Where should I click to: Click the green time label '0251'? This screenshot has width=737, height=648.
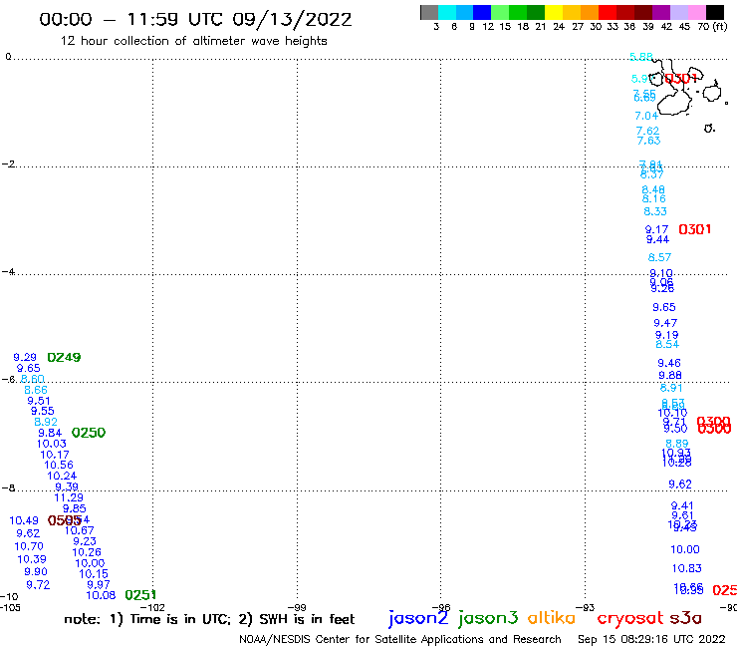pyautogui.click(x=140, y=595)
